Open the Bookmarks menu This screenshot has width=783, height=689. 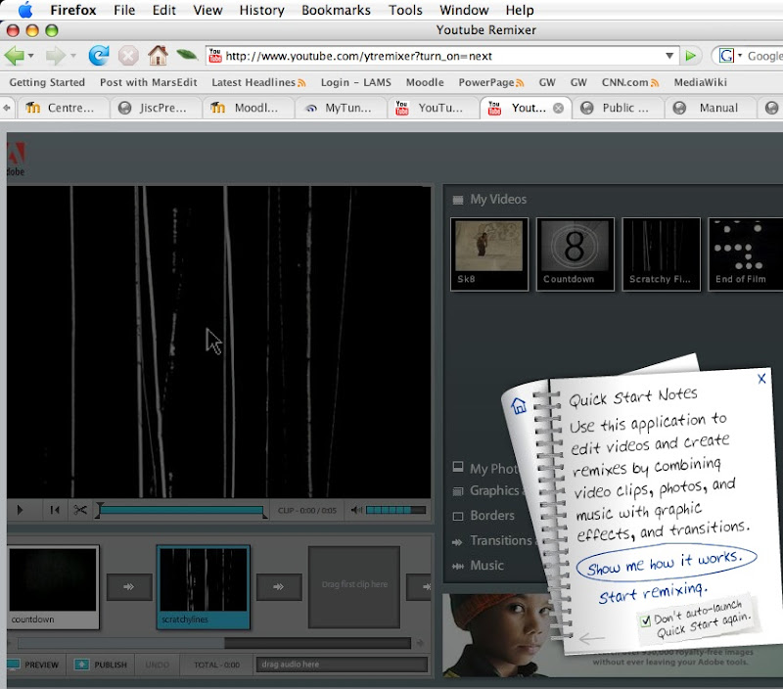pyautogui.click(x=336, y=10)
